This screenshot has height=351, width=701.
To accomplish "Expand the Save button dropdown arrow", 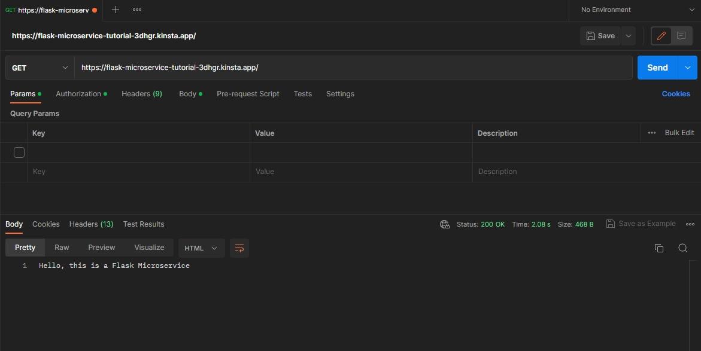I will coord(629,36).
